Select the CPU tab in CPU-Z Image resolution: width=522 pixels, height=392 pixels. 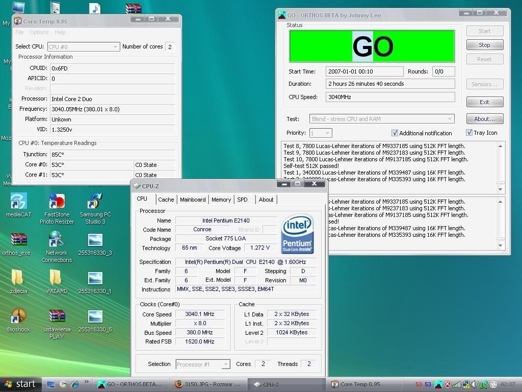click(x=142, y=199)
